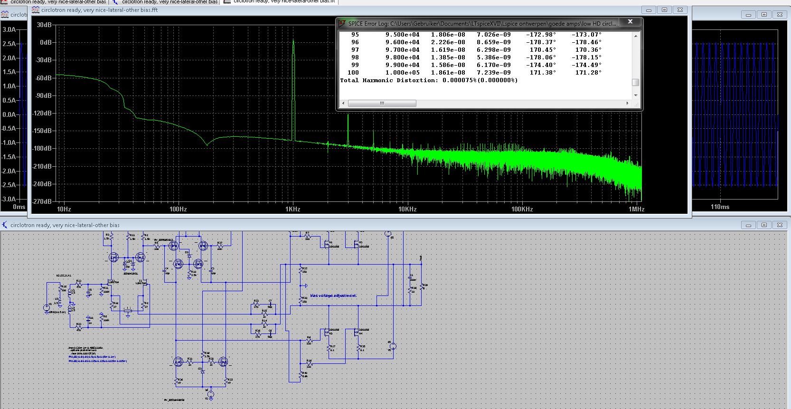
Task: Click the bias voltage adjustment schematic label
Action: [x=333, y=295]
